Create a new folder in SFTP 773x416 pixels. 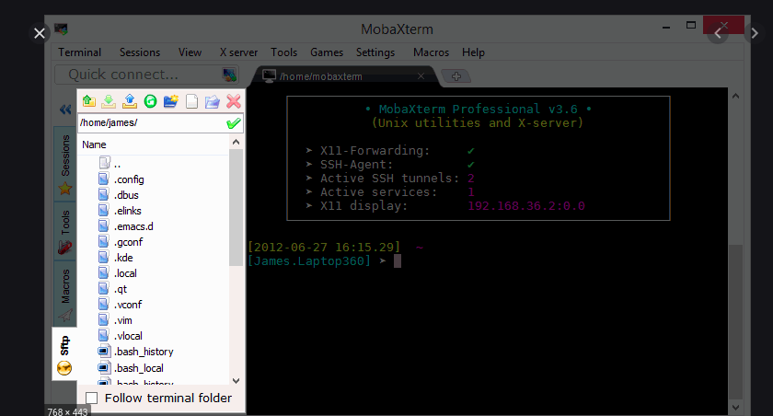(171, 101)
